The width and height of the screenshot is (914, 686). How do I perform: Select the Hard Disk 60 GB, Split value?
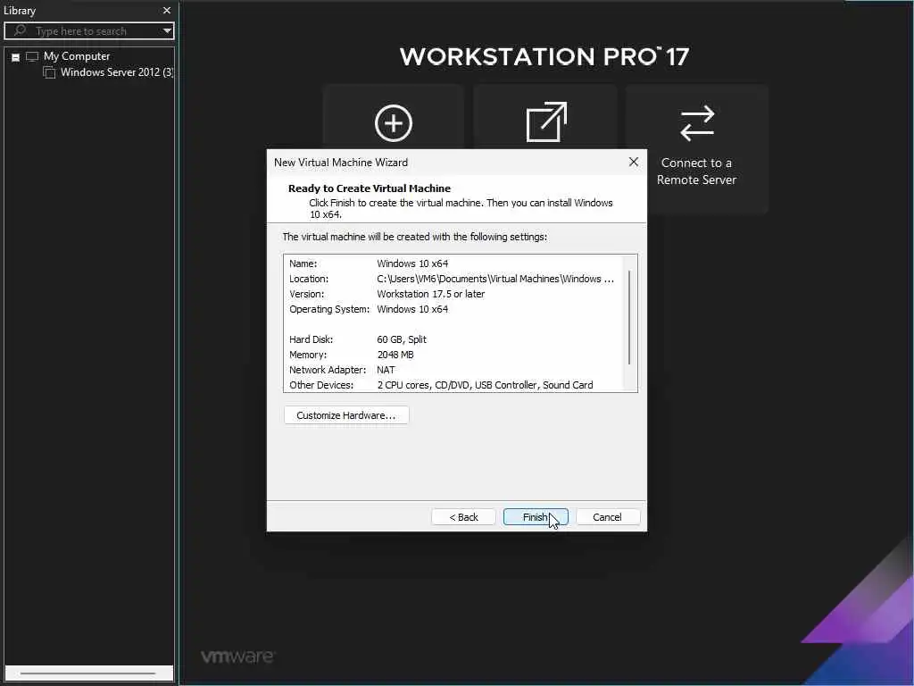(x=402, y=339)
